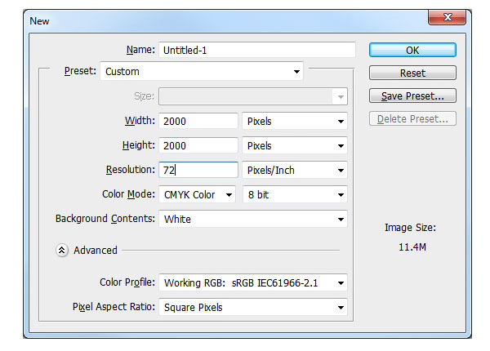This screenshot has width=490, height=351.
Task: Click into the Resolution input field
Action: [198, 170]
